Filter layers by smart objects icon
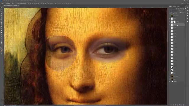This screenshot has height=106, width=189. click(x=184, y=9)
